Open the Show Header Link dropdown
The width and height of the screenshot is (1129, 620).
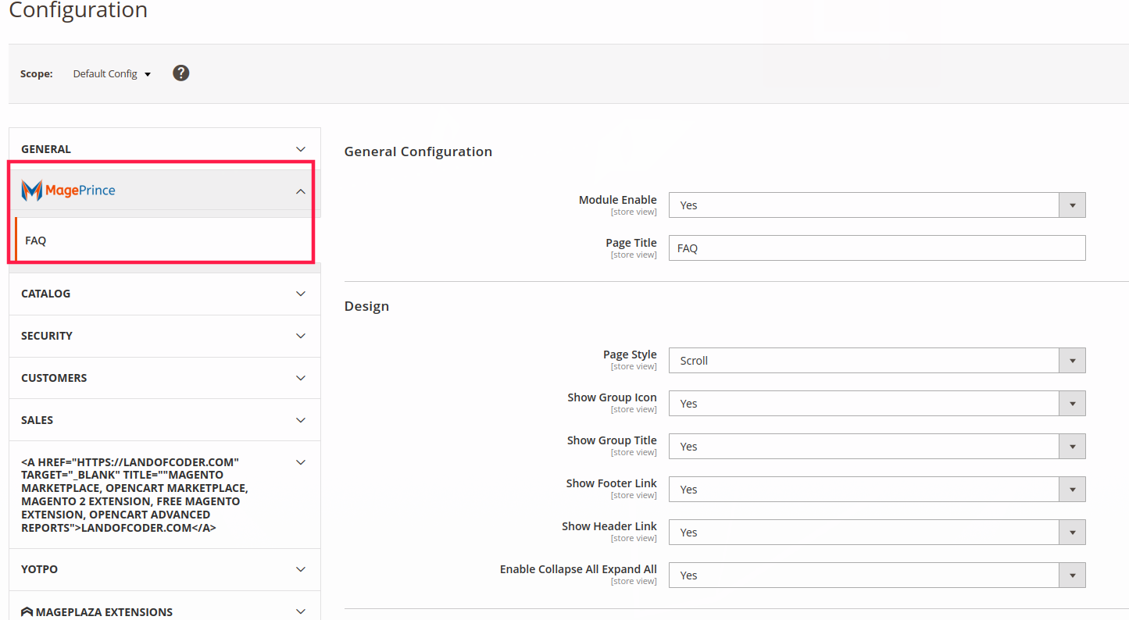[877, 533]
